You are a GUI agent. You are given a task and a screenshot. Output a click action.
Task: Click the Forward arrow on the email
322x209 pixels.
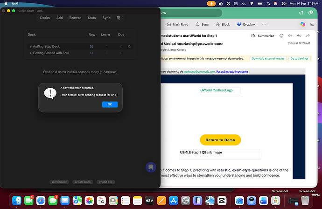click(x=308, y=36)
